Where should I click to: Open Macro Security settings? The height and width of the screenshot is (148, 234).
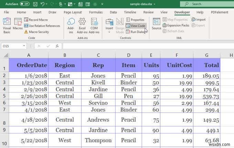[36, 32]
